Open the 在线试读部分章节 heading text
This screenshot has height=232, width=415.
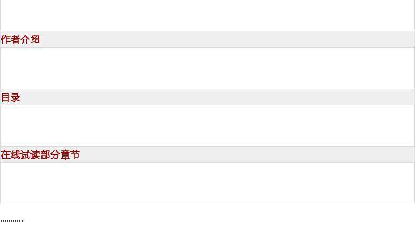click(x=40, y=155)
